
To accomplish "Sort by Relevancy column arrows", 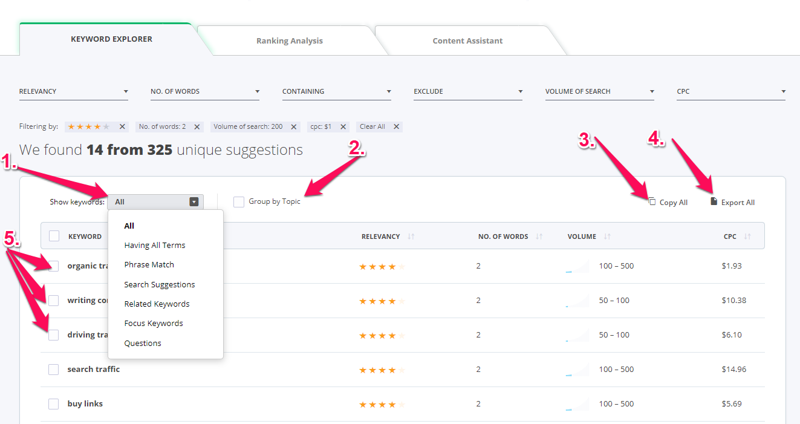I will [411, 236].
